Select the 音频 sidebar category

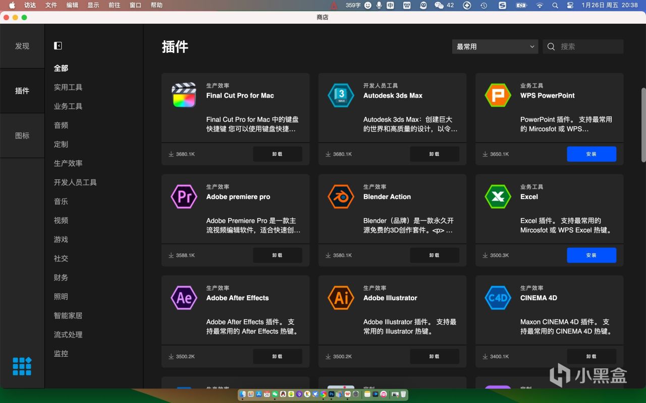pos(61,125)
